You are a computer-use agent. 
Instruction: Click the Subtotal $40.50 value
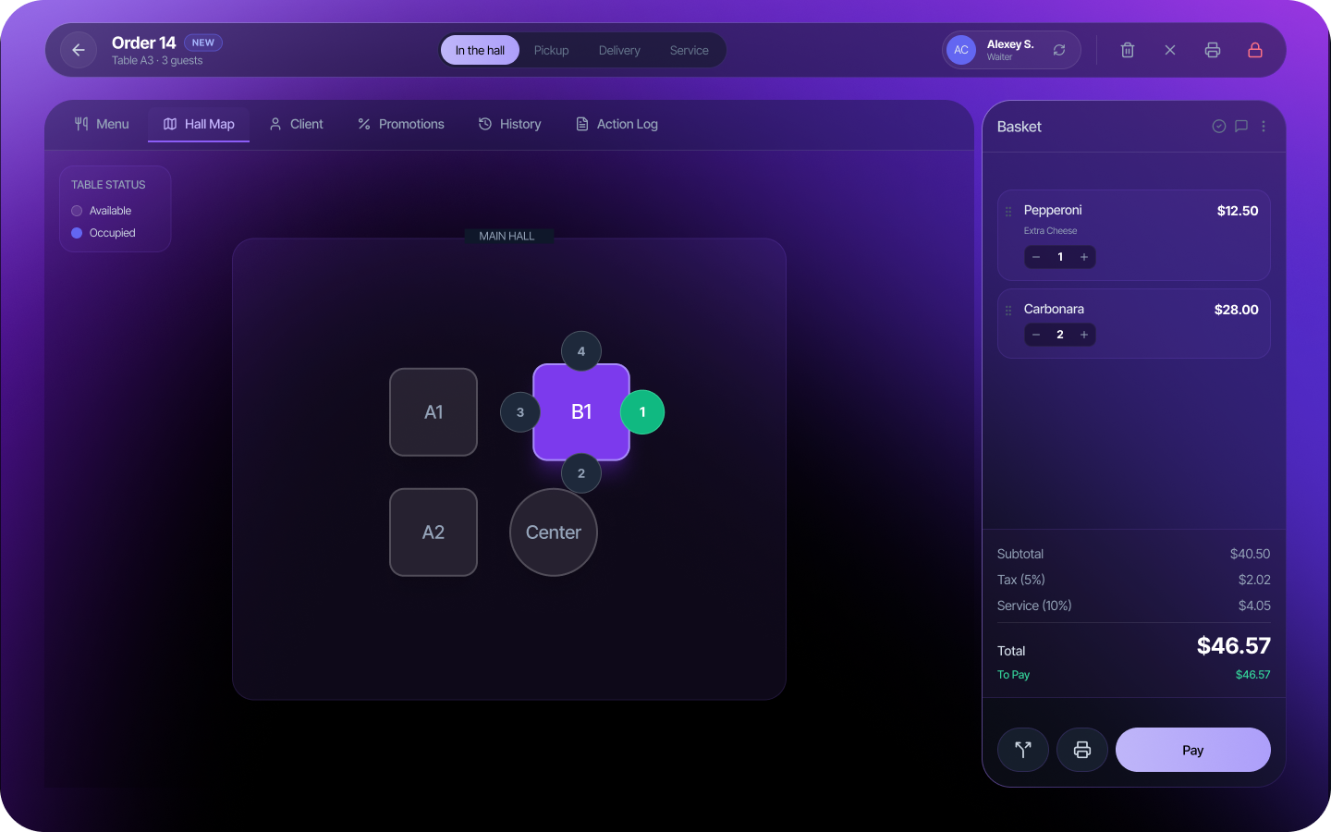(x=1250, y=554)
